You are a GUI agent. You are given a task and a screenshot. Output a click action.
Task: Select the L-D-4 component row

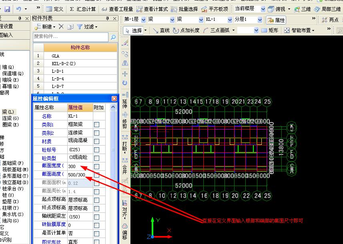(x=75, y=79)
